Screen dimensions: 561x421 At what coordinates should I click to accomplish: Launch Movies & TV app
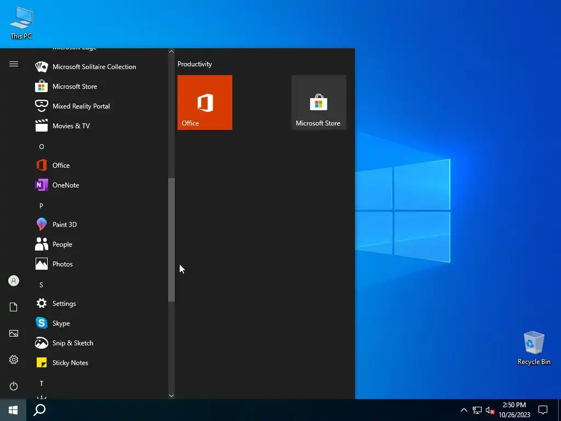point(100,126)
